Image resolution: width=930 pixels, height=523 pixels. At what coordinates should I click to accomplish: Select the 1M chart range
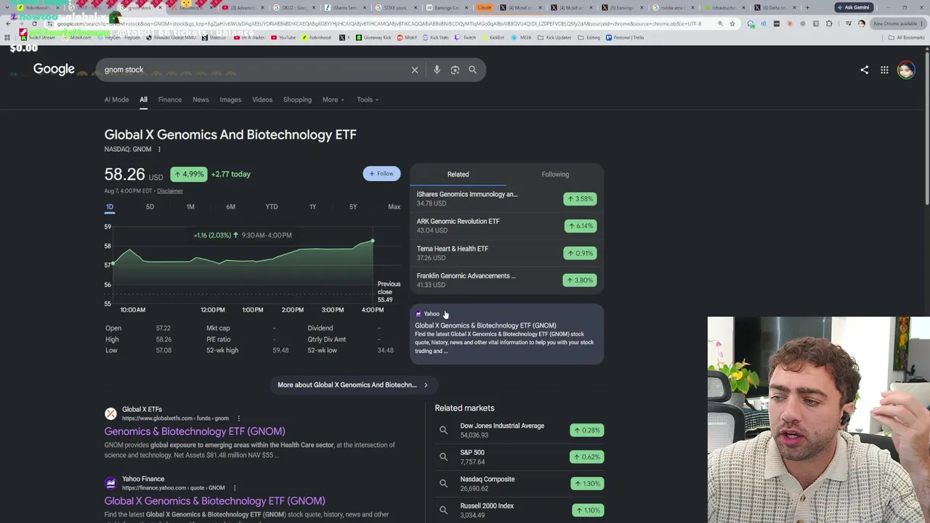point(190,207)
